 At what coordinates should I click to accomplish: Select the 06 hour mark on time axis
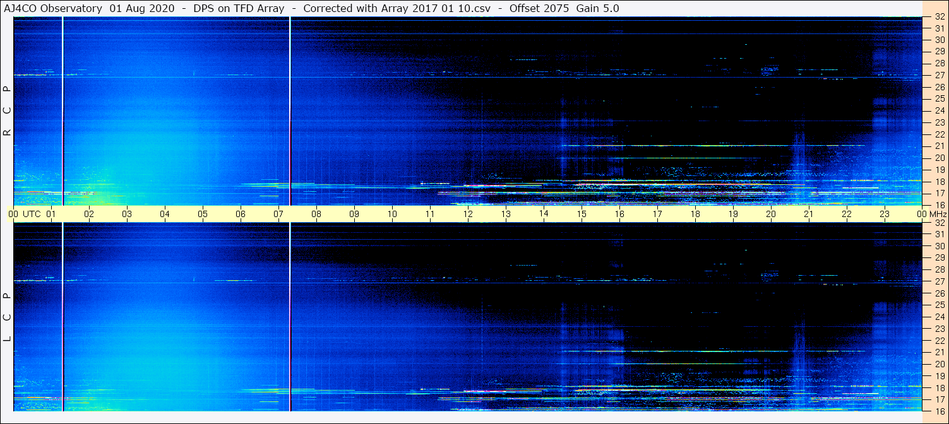pyautogui.click(x=241, y=214)
